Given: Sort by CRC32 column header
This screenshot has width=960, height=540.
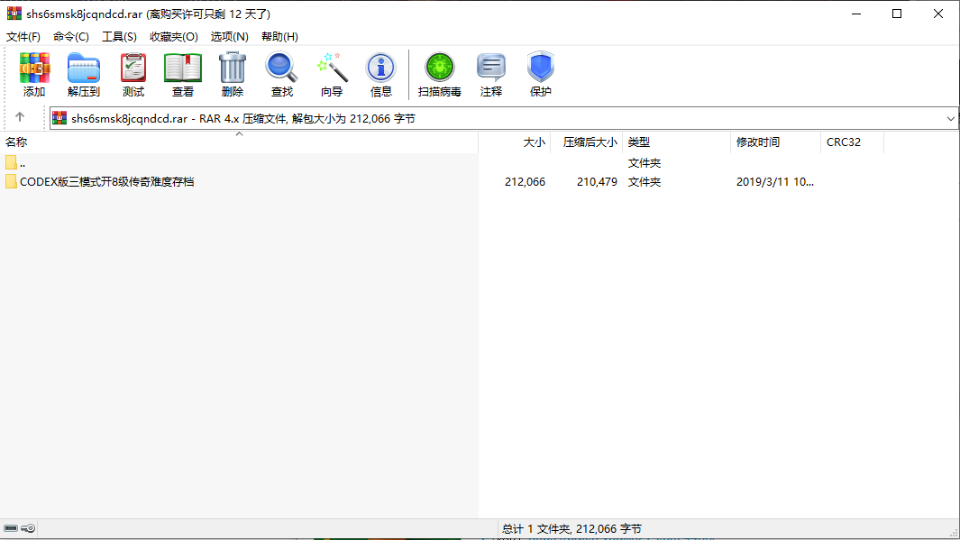Looking at the screenshot, I should pyautogui.click(x=852, y=142).
